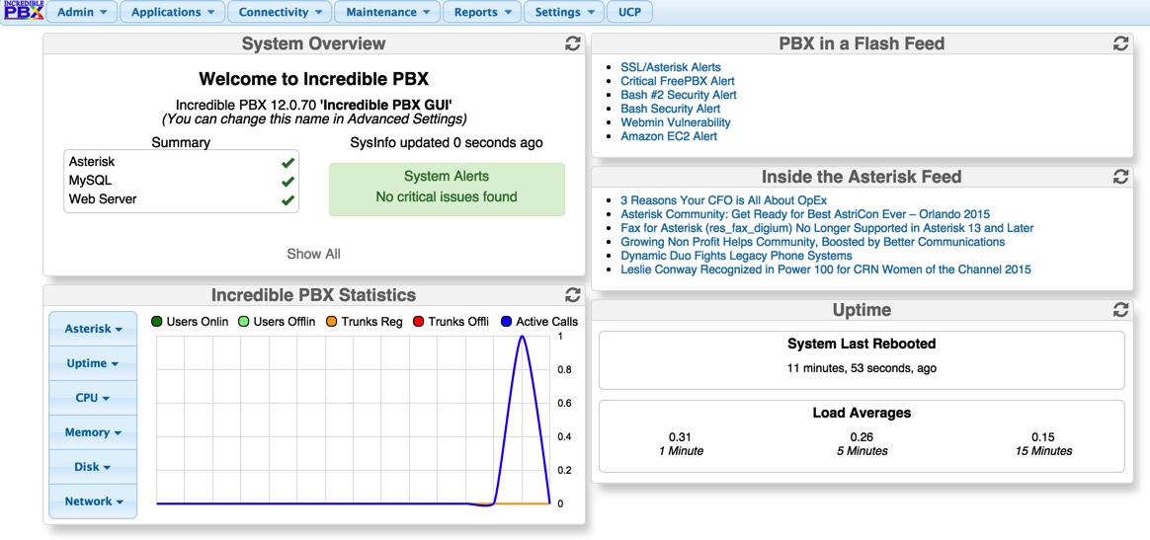This screenshot has width=1150, height=540.
Task: Click the 0.26 five-minute load average
Action: pyautogui.click(x=862, y=436)
